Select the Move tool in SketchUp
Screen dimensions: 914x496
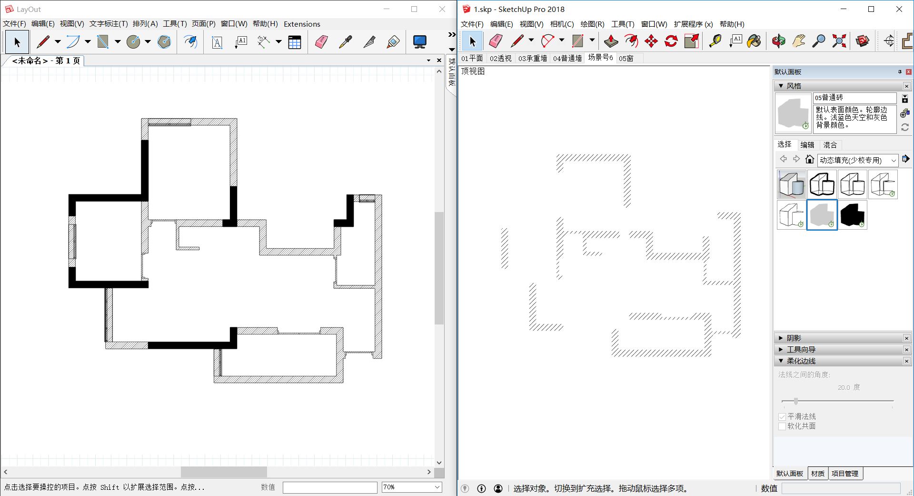[x=651, y=41]
